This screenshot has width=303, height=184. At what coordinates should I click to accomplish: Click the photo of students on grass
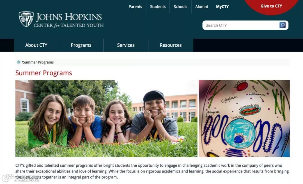tap(107, 119)
